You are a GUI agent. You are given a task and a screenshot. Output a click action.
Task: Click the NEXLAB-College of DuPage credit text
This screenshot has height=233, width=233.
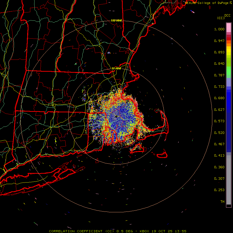point(207,3)
